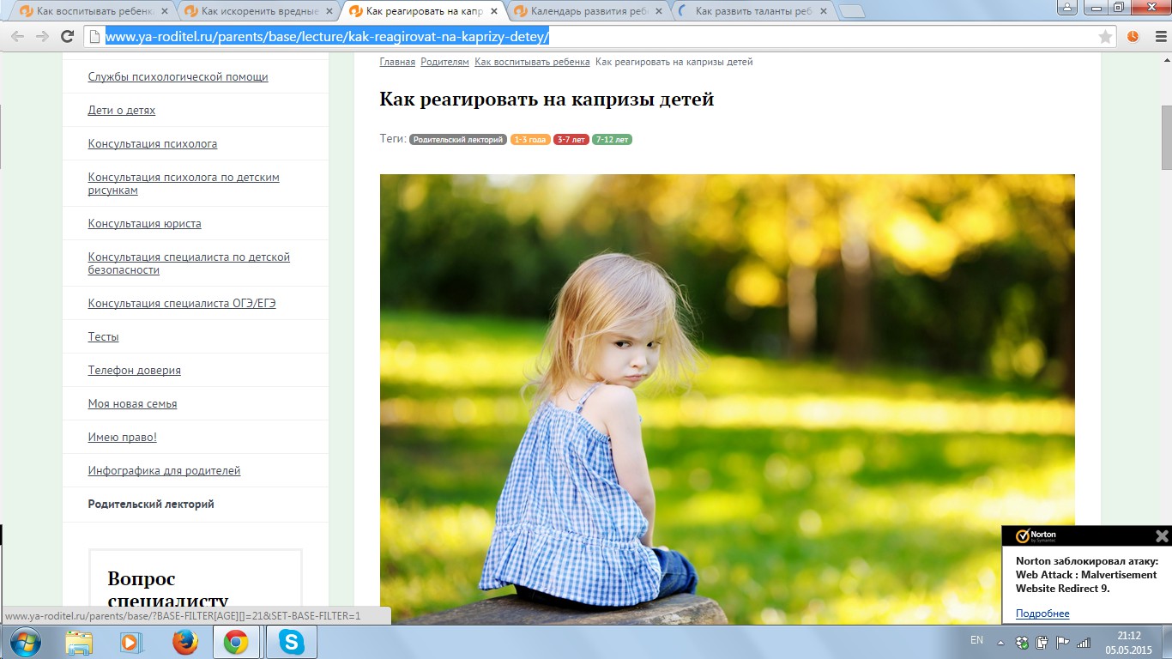
Task: Open 'Консультация психолога по детским рисункам'
Action: coord(184,184)
